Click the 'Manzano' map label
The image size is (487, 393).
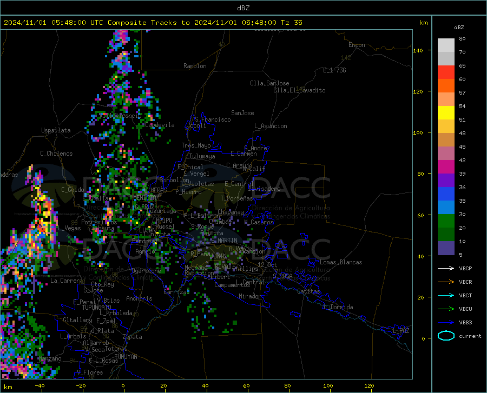(50, 358)
